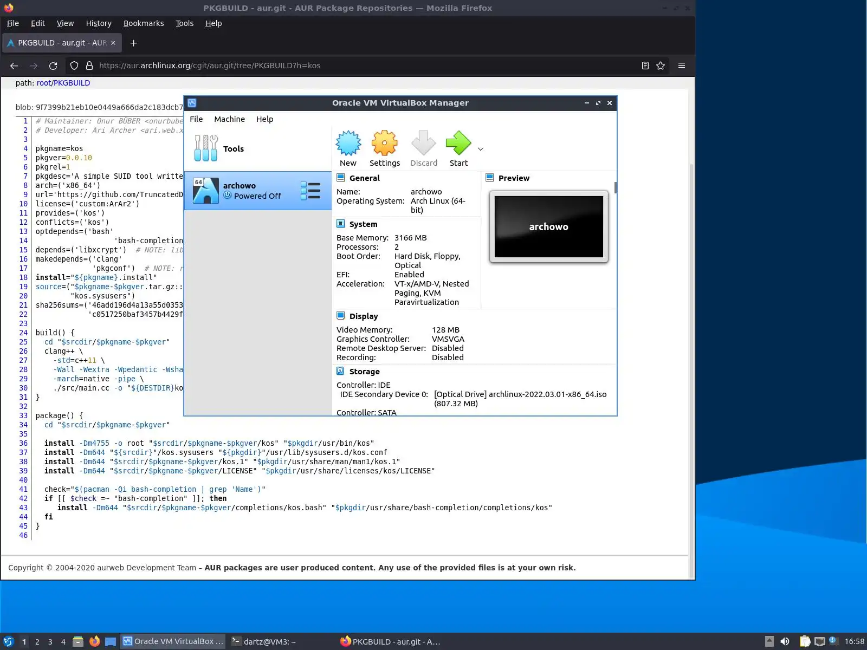Screen dimensions: 867x650
Task: Select the PKGBUILD - aur.git browser tab
Action: coord(62,43)
